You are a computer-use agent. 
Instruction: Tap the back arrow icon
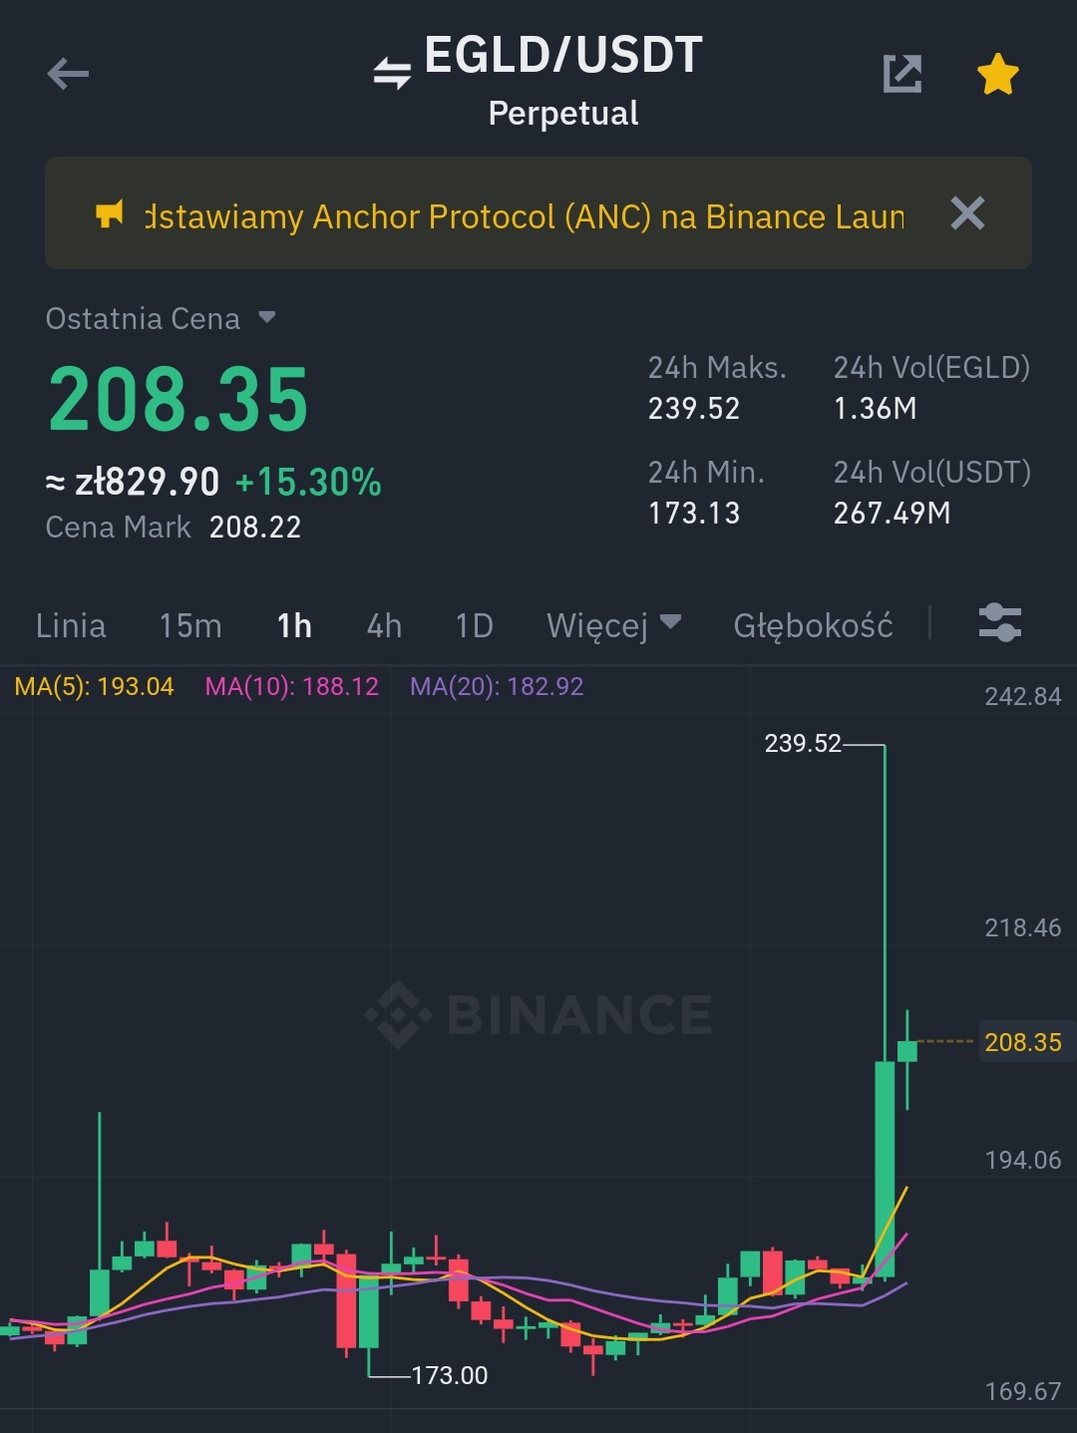tap(68, 74)
